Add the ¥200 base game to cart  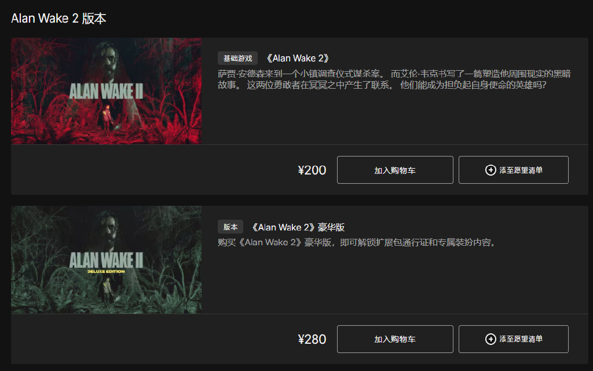395,170
